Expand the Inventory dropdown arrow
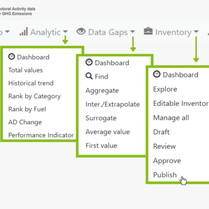Screen dimensions: 209x209 click(x=196, y=32)
